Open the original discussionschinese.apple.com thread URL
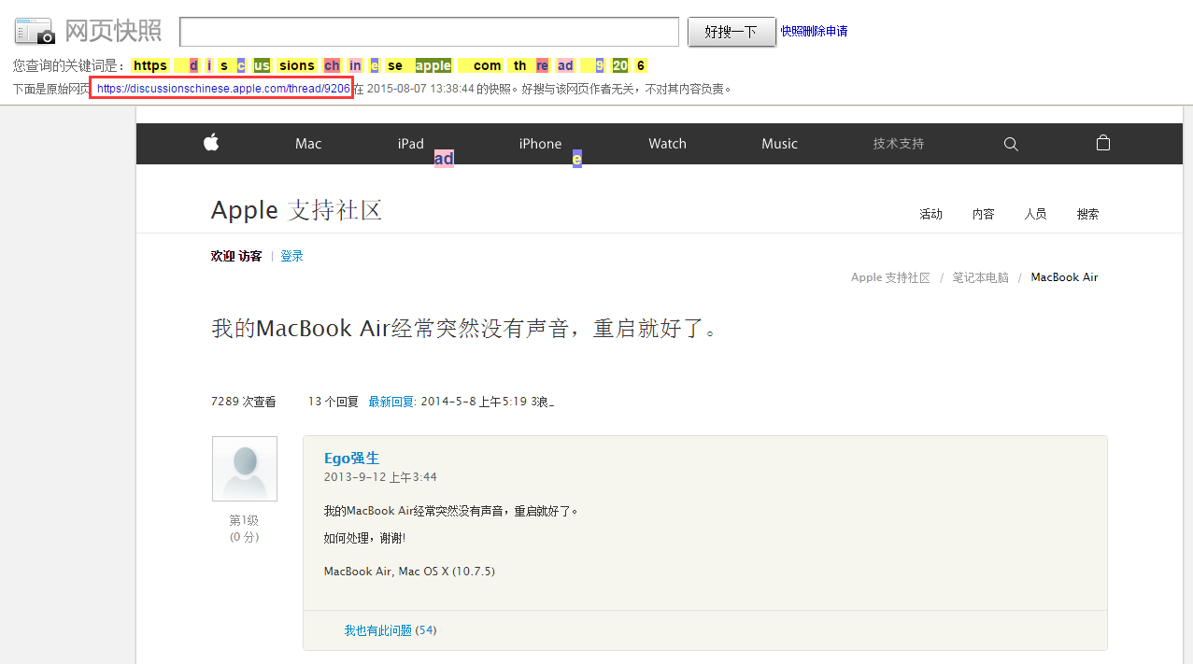The width and height of the screenshot is (1193, 664). pos(223,89)
